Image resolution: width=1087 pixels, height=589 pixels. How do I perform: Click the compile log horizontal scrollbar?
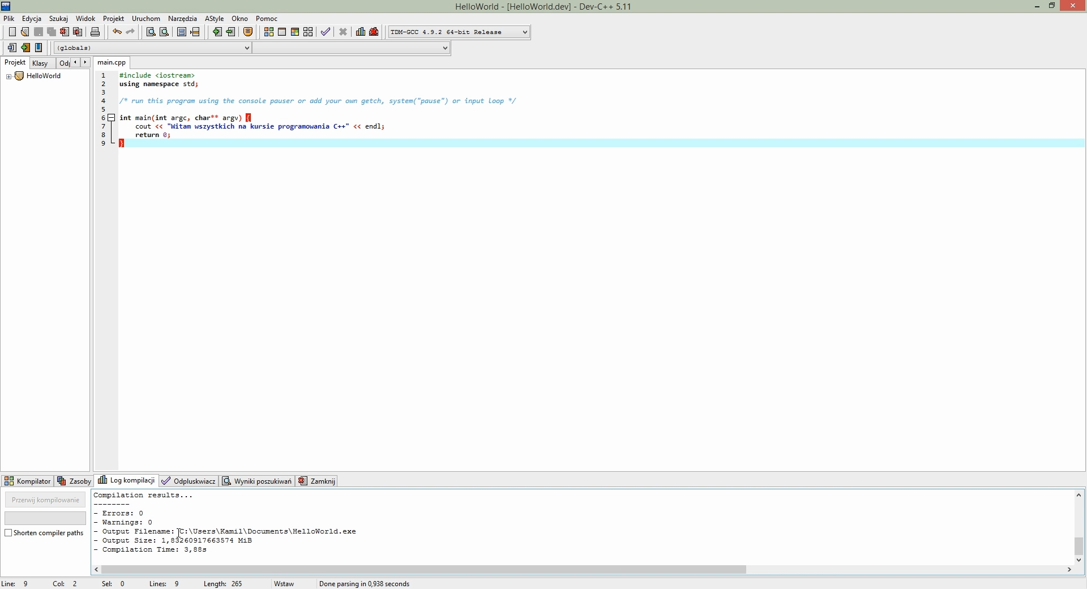tap(423, 570)
